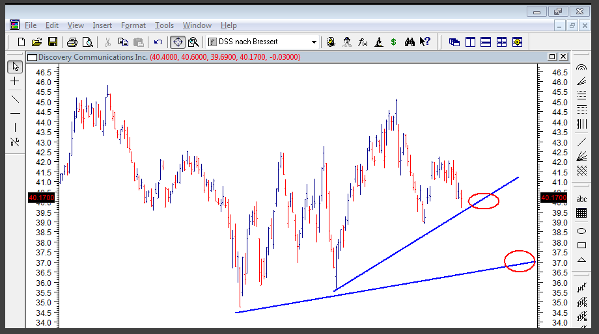This screenshot has height=334, width=599.
Task: Cut selection with the scissors icon
Action: pyautogui.click(x=107, y=42)
